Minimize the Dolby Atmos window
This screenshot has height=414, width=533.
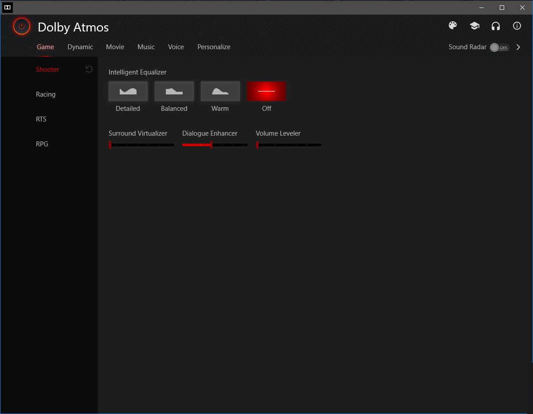pyautogui.click(x=482, y=8)
